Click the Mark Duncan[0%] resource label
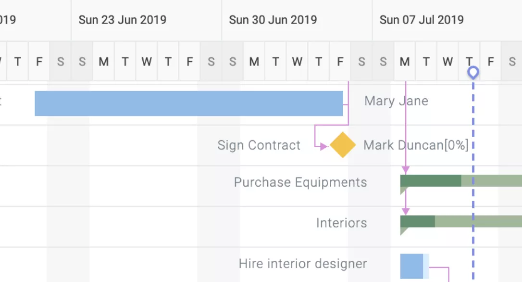Screen dimensions: 522x282 click(x=416, y=145)
